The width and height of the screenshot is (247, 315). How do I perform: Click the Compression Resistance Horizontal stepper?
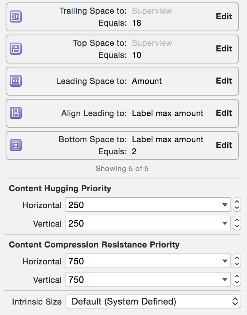click(237, 261)
